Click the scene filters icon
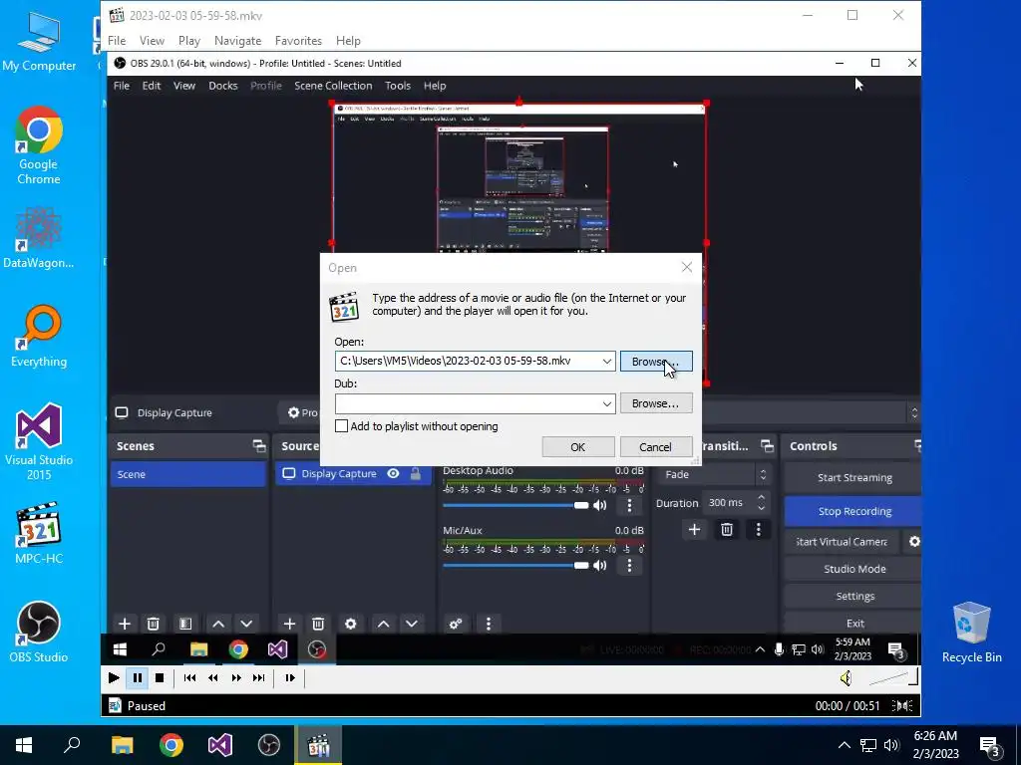1021x765 pixels. pyautogui.click(x=185, y=624)
